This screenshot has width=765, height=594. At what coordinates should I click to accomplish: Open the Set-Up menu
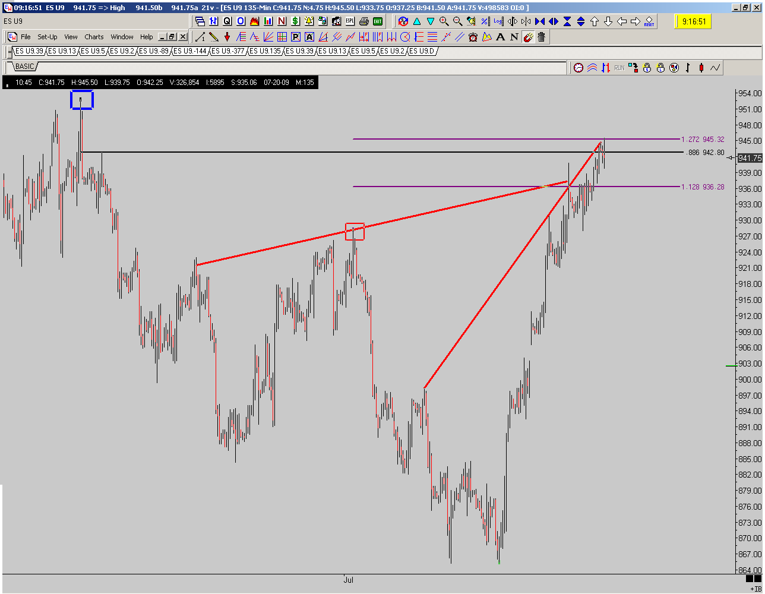pos(48,37)
